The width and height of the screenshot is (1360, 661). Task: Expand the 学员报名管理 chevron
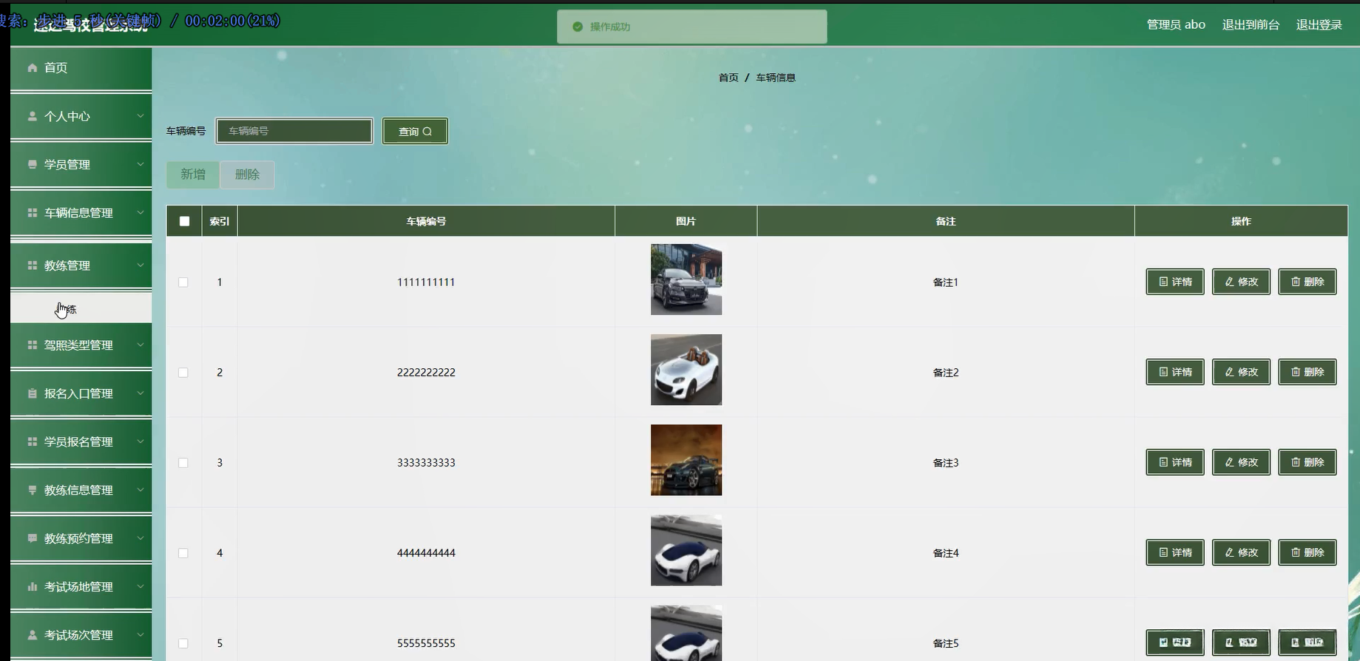[x=141, y=441]
